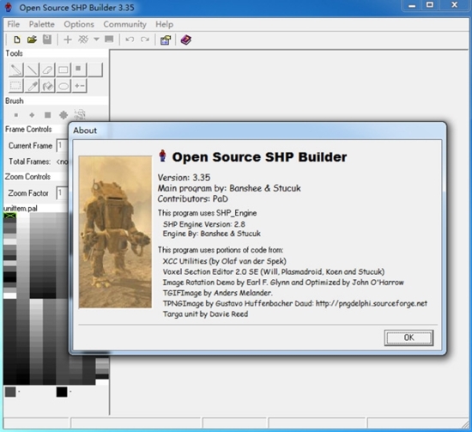Click the 'Voxel Section Editor 2.0 SE' line
This screenshot has height=432, width=472.
click(273, 271)
